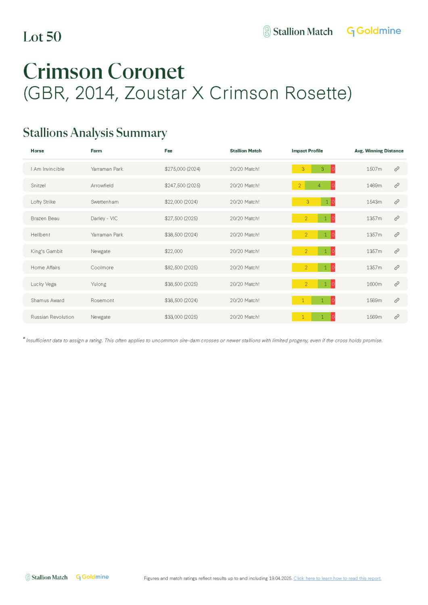
Task: Click the Stallion Match logo in header
Action: tap(298, 31)
